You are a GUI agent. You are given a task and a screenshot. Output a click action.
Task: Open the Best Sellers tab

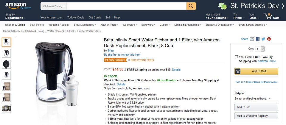pos(37,25)
